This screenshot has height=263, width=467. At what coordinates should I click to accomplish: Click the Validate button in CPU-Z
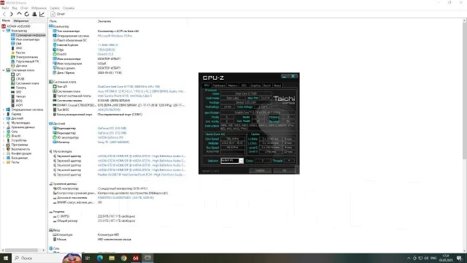(260, 170)
